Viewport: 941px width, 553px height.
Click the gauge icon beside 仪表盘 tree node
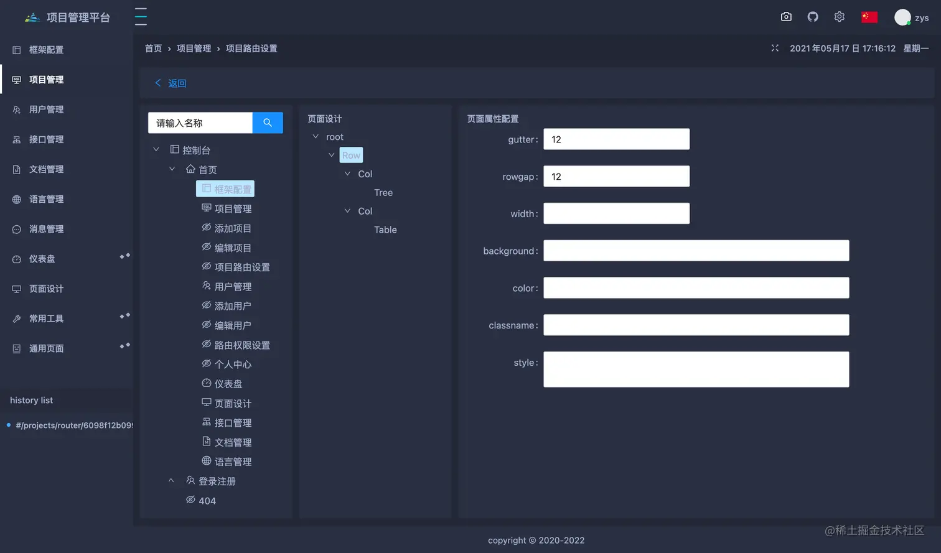point(207,383)
